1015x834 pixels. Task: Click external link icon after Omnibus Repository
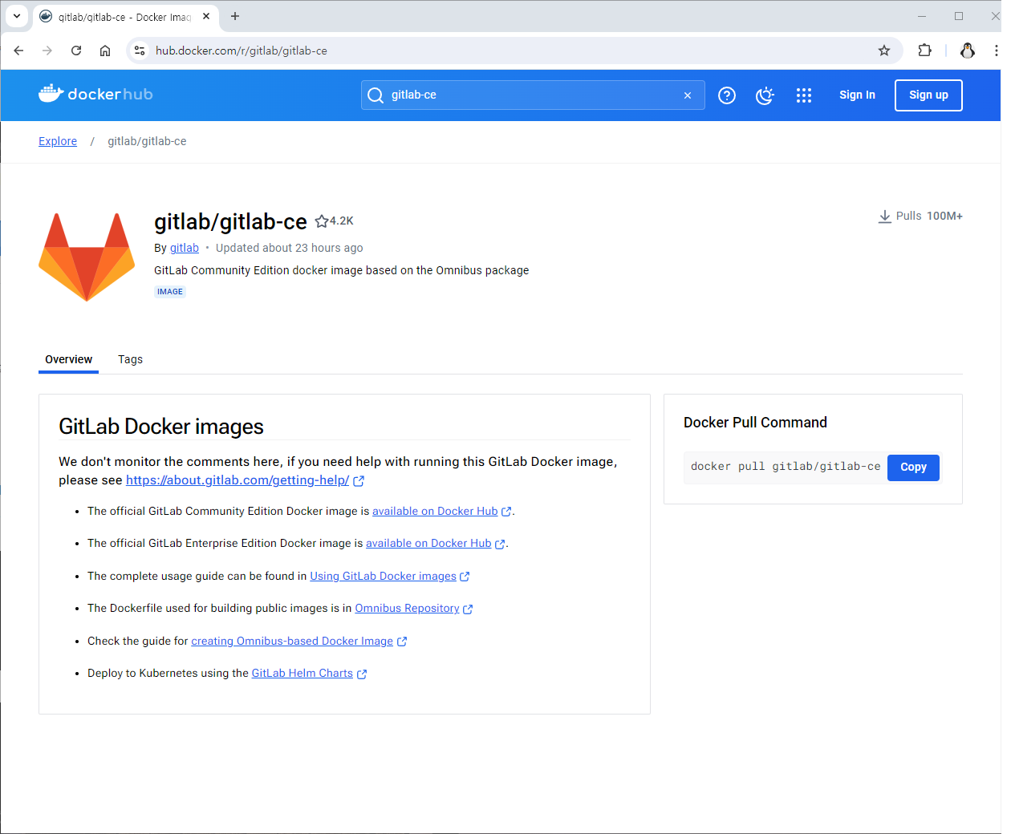pyautogui.click(x=468, y=609)
